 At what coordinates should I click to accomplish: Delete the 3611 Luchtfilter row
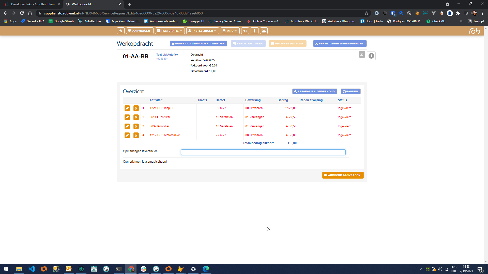click(136, 117)
